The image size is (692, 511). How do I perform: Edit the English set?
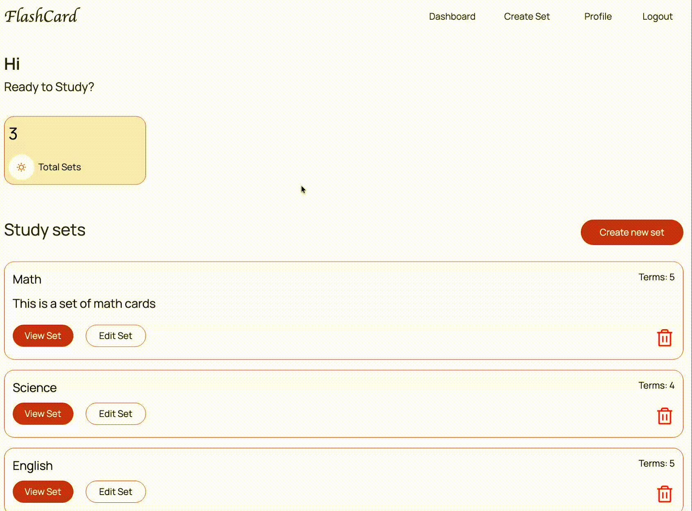pyautogui.click(x=116, y=492)
